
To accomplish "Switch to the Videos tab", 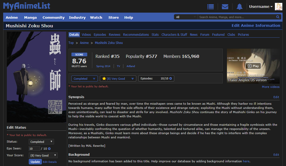I will pyautogui.click(x=86, y=34).
